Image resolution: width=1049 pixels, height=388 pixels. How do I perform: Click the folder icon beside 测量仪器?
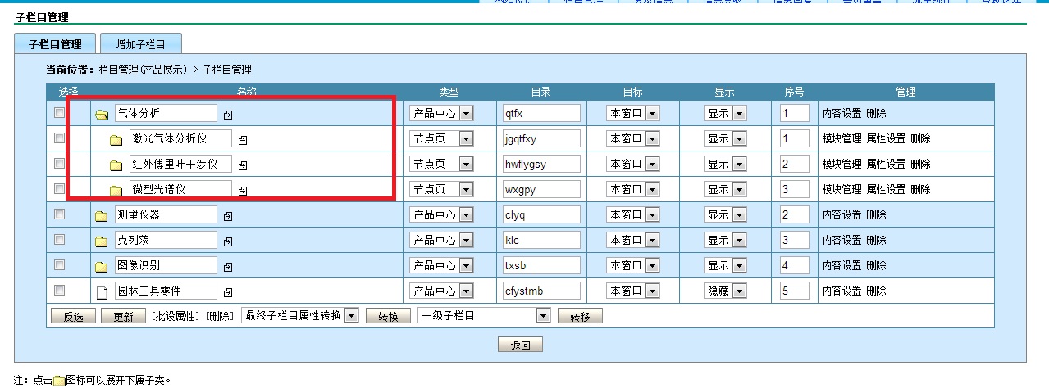pos(102,216)
